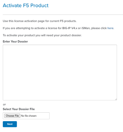Click the 'To activate your product' sentence
This screenshot has height=132, width=123.
42,35
